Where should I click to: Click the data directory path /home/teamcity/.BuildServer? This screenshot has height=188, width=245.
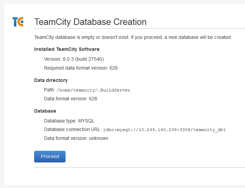93,90
